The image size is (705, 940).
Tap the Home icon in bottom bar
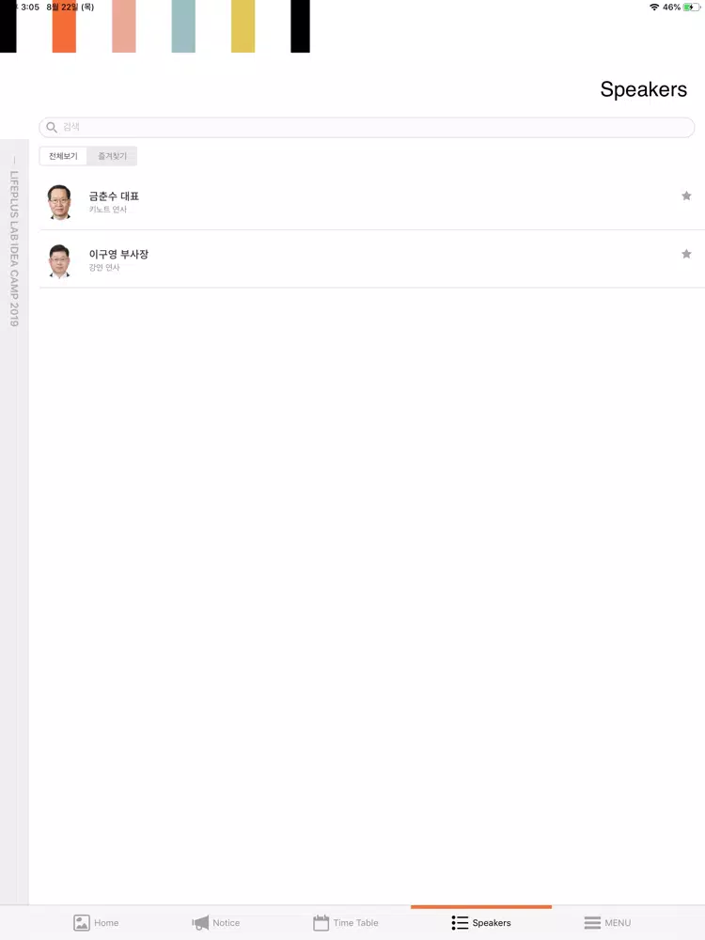tap(82, 923)
